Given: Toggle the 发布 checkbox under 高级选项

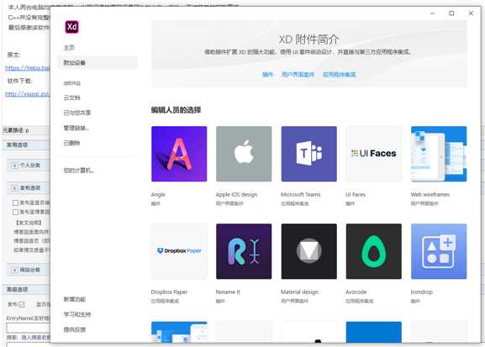Looking at the screenshot, I should [x=21, y=305].
